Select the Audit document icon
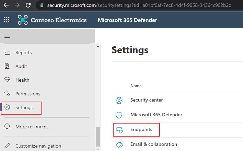This screenshot has height=151, width=243. 7,66
